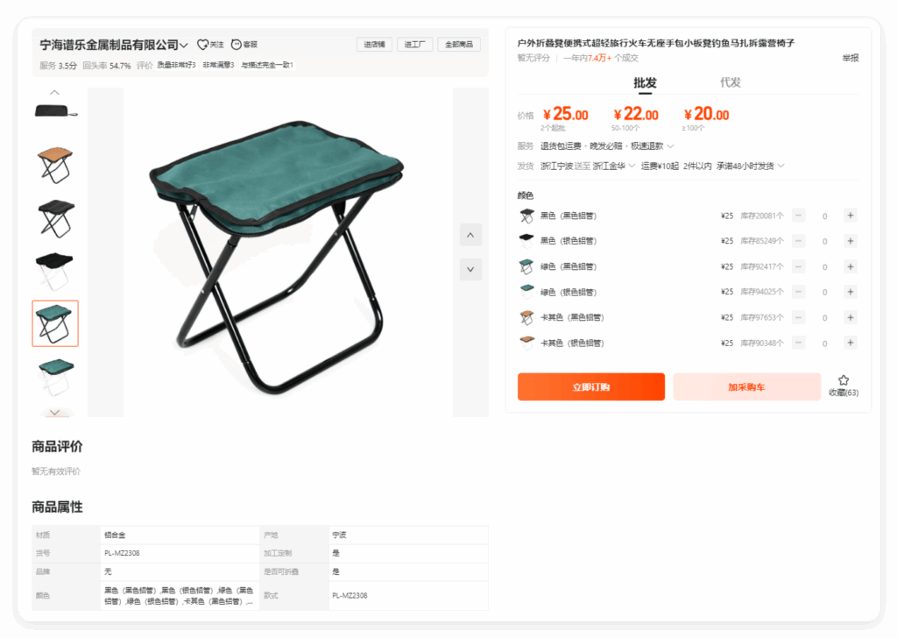The image size is (897, 638).
Task: Select the black folded bag thumbnail
Action: (55, 110)
